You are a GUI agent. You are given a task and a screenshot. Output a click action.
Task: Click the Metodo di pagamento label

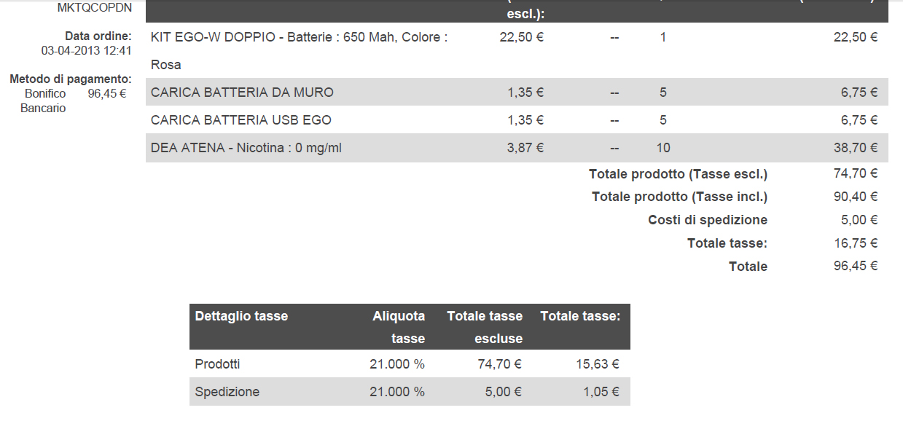tap(71, 79)
